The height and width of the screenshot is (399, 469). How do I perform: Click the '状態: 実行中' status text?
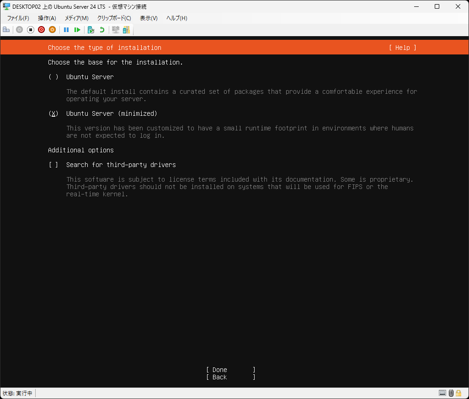coord(17,393)
